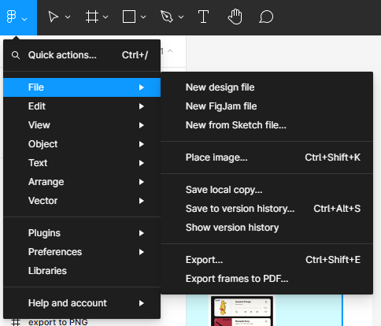Image resolution: width=381 pixels, height=326 pixels.
Task: Collapse the pages panel chevron
Action: tap(170, 50)
